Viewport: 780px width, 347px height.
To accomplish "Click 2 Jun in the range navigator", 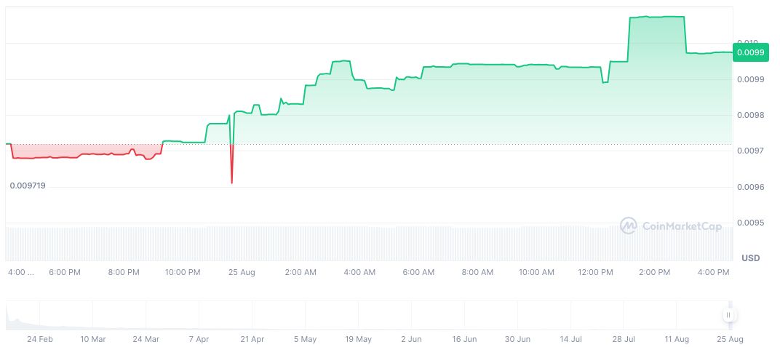I will [x=411, y=339].
